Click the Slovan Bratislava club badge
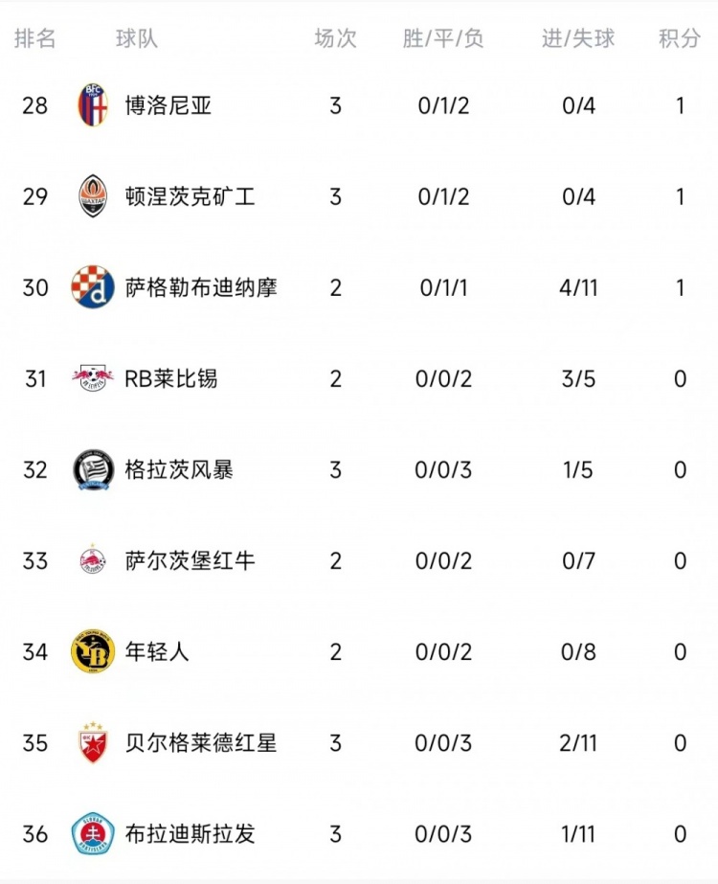Image resolution: width=718 pixels, height=884 pixels. pyautogui.click(x=93, y=833)
